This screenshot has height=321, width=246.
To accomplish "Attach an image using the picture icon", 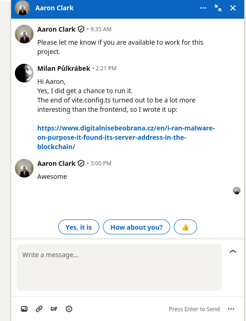I will (x=24, y=309).
